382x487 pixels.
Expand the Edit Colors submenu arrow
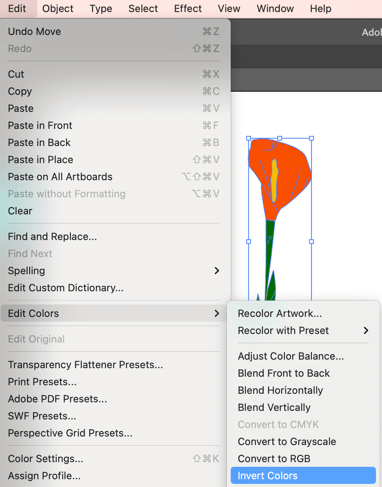(216, 313)
